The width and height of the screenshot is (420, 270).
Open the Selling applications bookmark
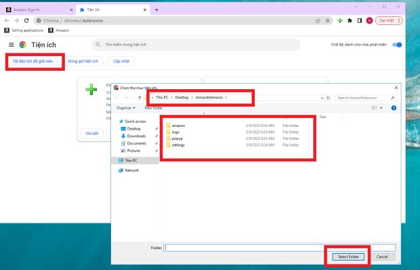pos(24,30)
